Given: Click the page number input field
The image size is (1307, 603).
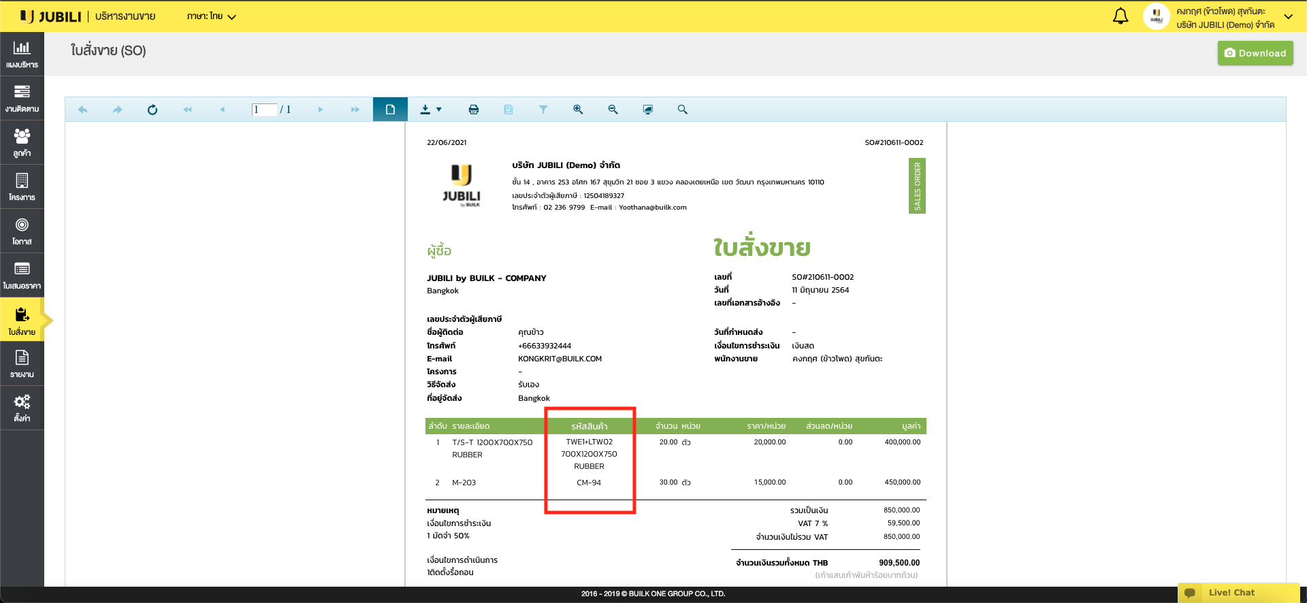Looking at the screenshot, I should [x=264, y=110].
